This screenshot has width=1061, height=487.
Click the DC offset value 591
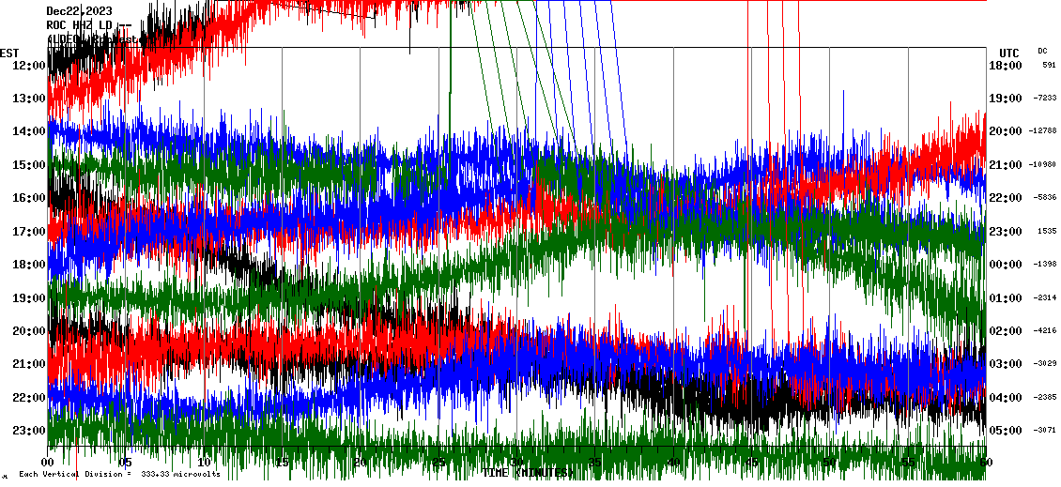tap(1048, 66)
